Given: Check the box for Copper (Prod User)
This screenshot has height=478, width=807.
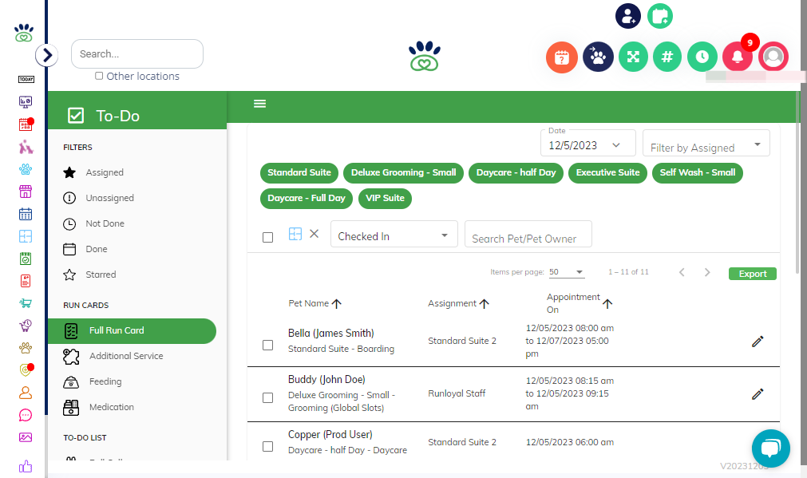Looking at the screenshot, I should pos(267,447).
